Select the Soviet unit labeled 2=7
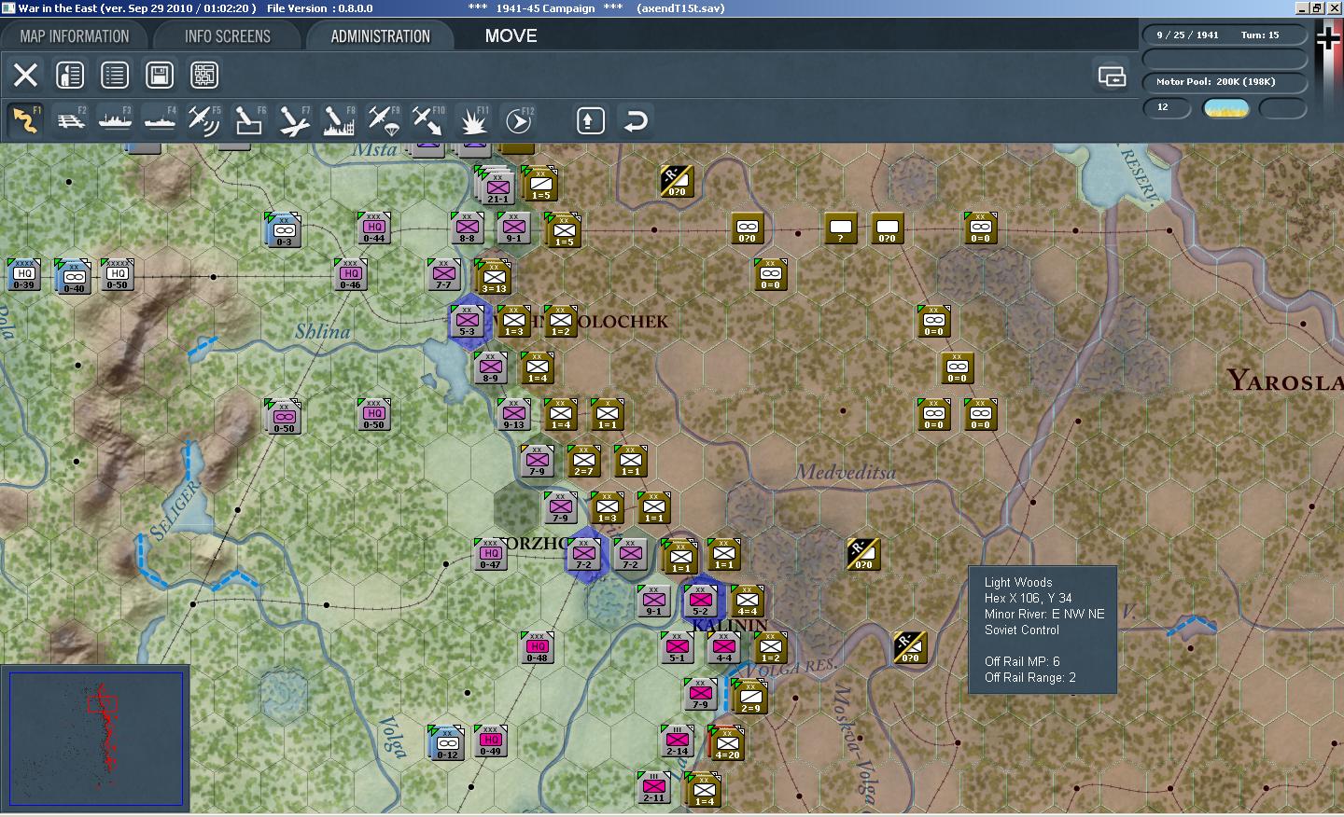 (x=584, y=462)
